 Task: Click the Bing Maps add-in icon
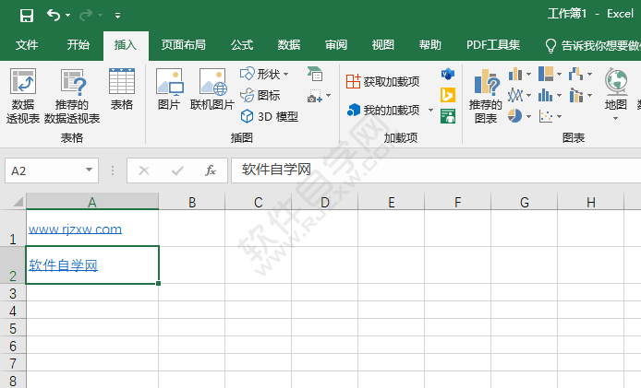click(x=448, y=95)
